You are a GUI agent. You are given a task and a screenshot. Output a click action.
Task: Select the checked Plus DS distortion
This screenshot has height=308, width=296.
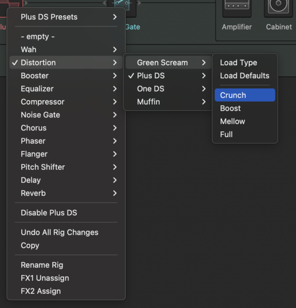(168, 76)
